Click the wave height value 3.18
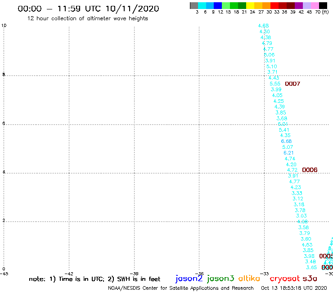 coord(299,204)
